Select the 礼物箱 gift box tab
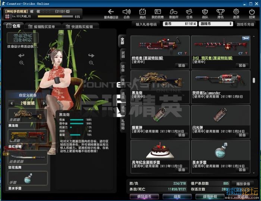 tap(123, 124)
